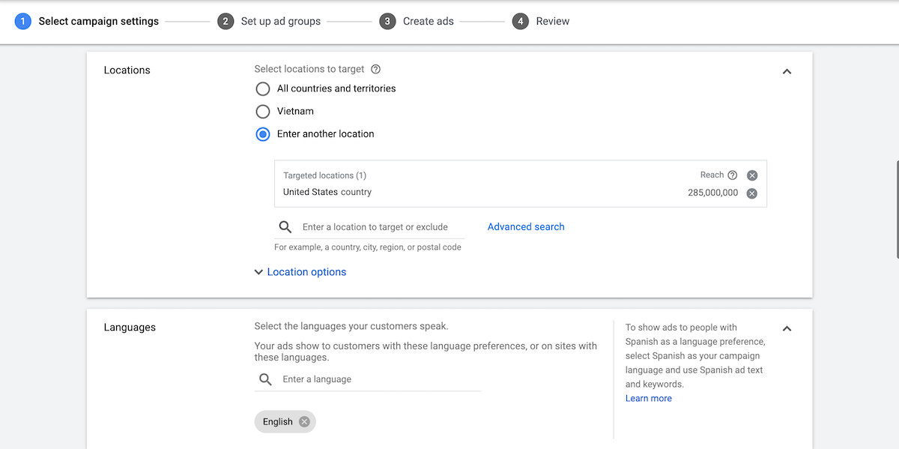Select All countries and territories option
899x449 pixels.
263,89
